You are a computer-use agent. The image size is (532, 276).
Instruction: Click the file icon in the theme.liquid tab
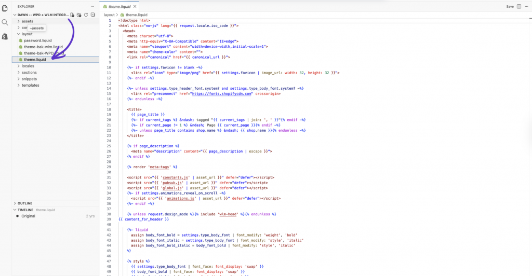point(105,6)
